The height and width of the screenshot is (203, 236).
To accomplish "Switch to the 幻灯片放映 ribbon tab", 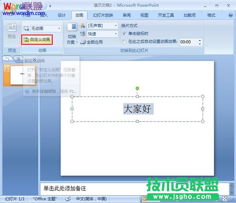I will point(103,15).
